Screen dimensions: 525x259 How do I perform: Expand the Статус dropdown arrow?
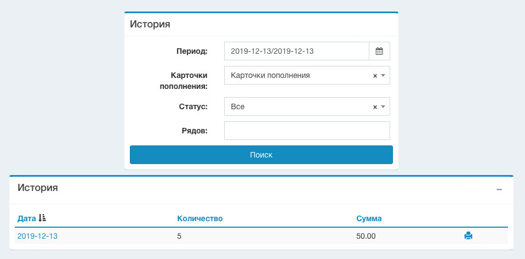pyautogui.click(x=384, y=107)
